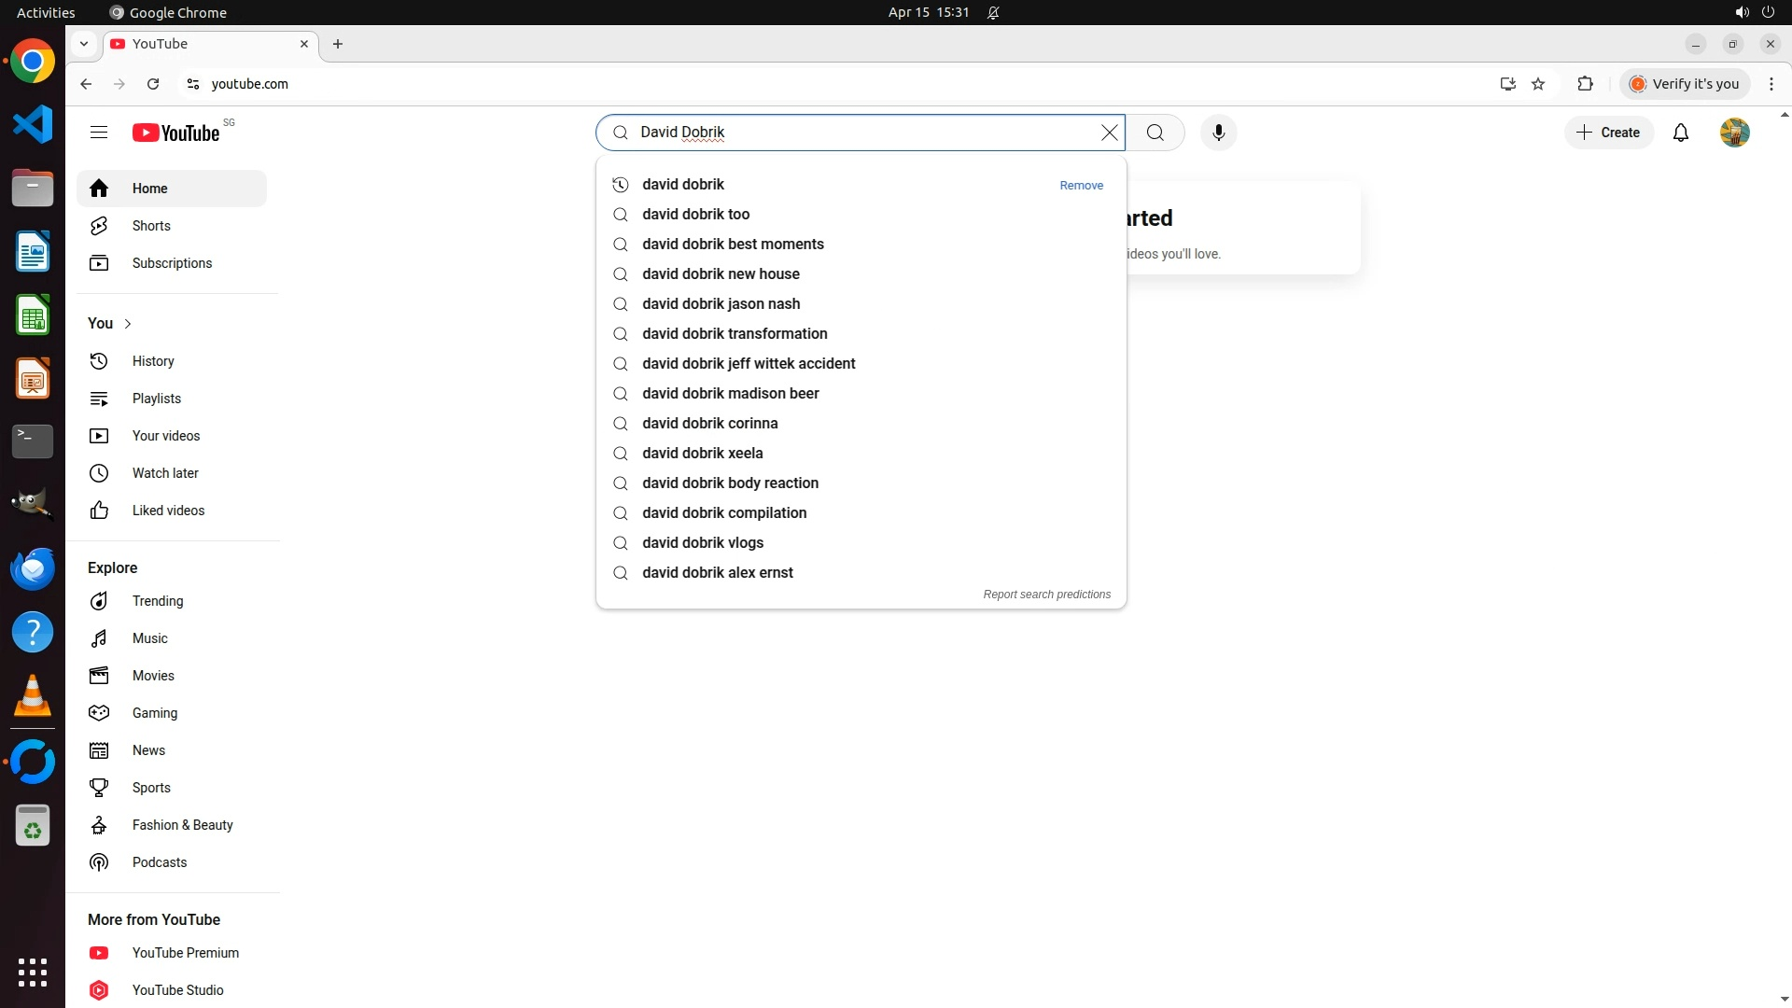Screen dimensions: 1792x1008
Task: Open the Extensions puzzle icon
Action: pos(1585,84)
